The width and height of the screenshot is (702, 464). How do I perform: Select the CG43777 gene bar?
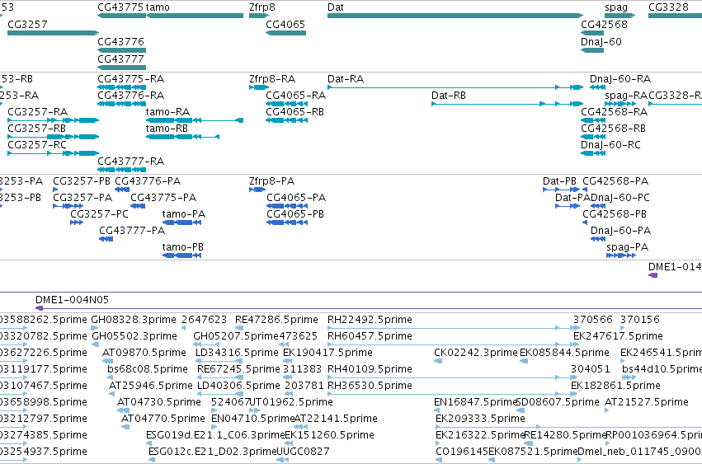(x=122, y=68)
